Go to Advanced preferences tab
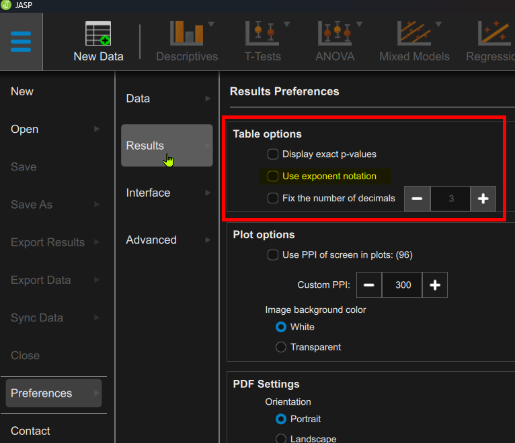The image size is (515, 443). (x=167, y=240)
